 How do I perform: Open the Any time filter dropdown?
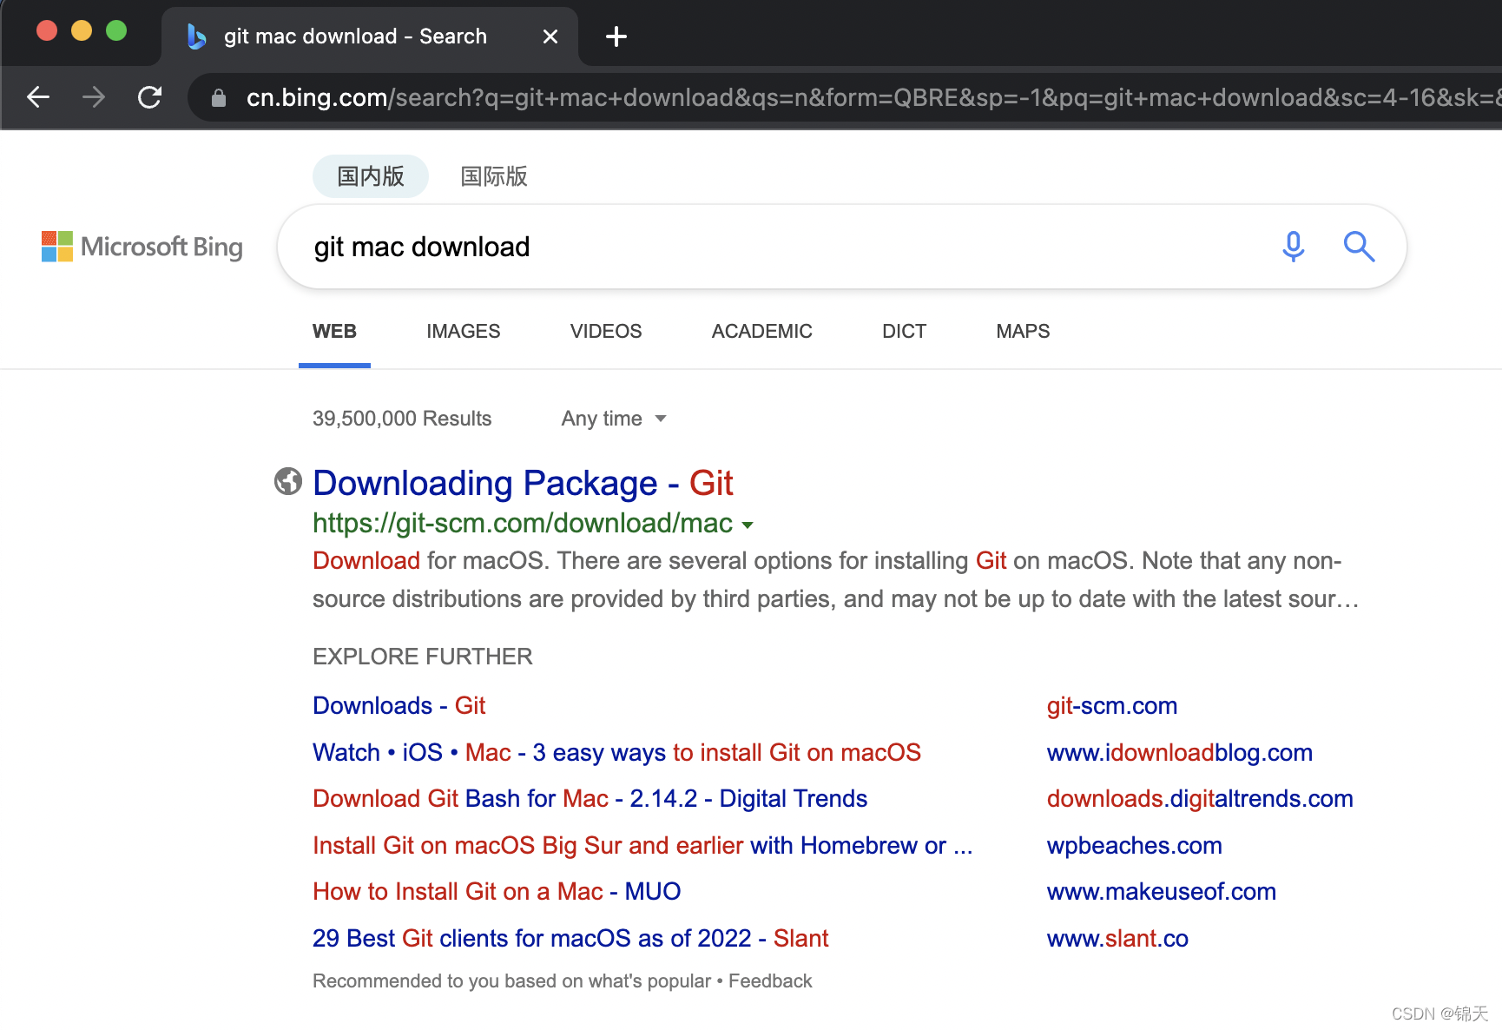point(614,419)
